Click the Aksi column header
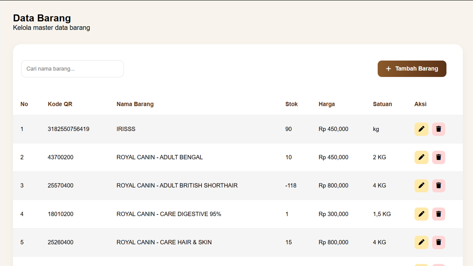473x266 pixels. pyautogui.click(x=420, y=104)
